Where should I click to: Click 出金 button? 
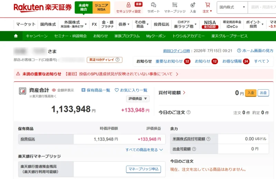pyautogui.click(x=263, y=93)
